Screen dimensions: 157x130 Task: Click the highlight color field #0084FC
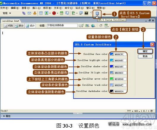[x=120, y=60]
